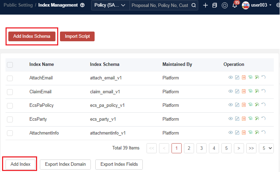Select the EcsParty row checkbox
This screenshot has height=172, width=280.
tap(10, 119)
